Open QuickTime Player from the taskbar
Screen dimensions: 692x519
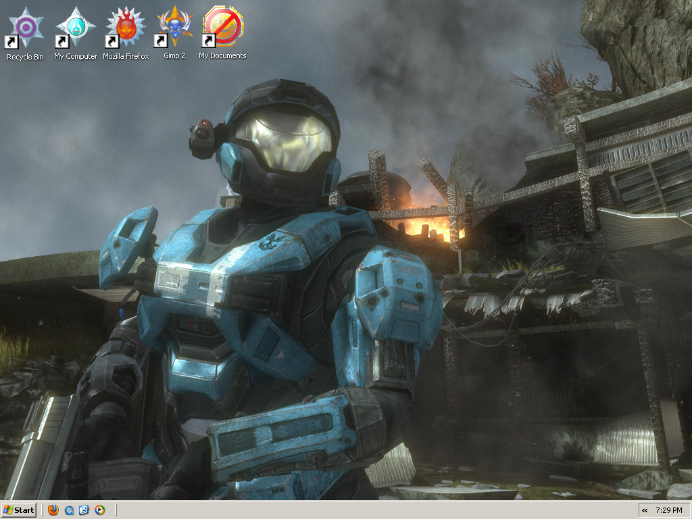(69, 510)
